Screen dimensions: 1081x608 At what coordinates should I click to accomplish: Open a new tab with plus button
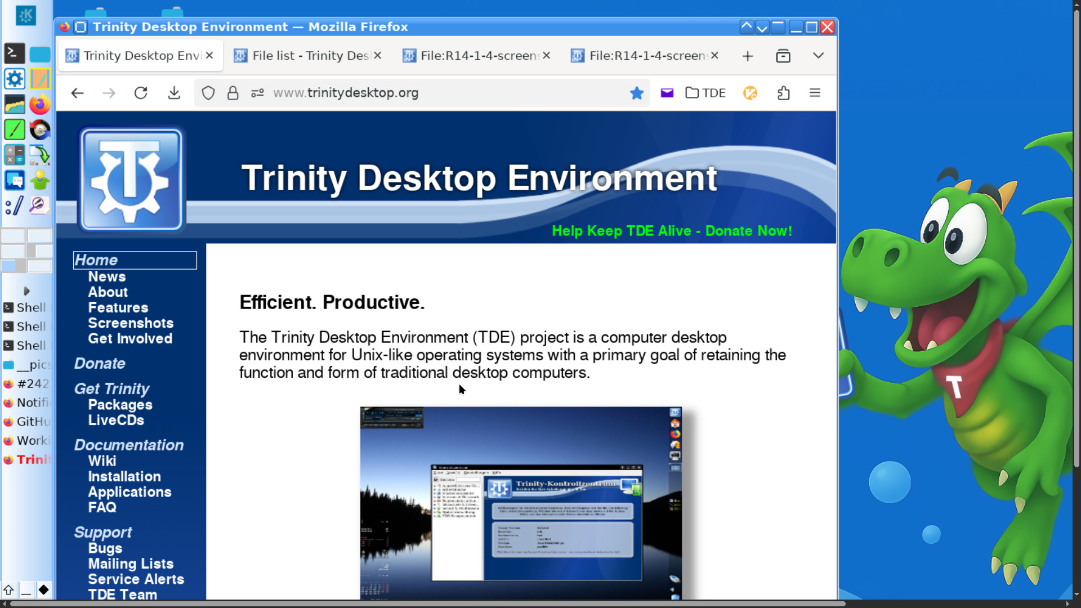pos(748,56)
